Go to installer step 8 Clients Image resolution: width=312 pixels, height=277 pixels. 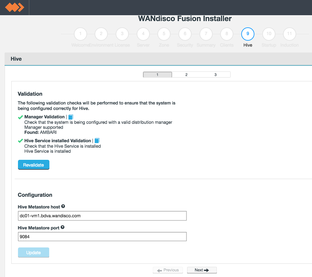227,34
